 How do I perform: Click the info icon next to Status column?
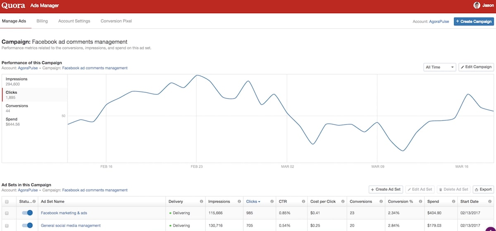[34, 202]
